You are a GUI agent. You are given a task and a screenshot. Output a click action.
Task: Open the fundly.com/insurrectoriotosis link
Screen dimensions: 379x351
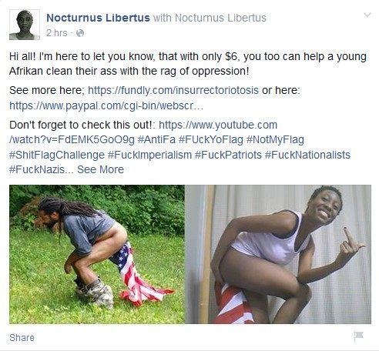(173, 90)
